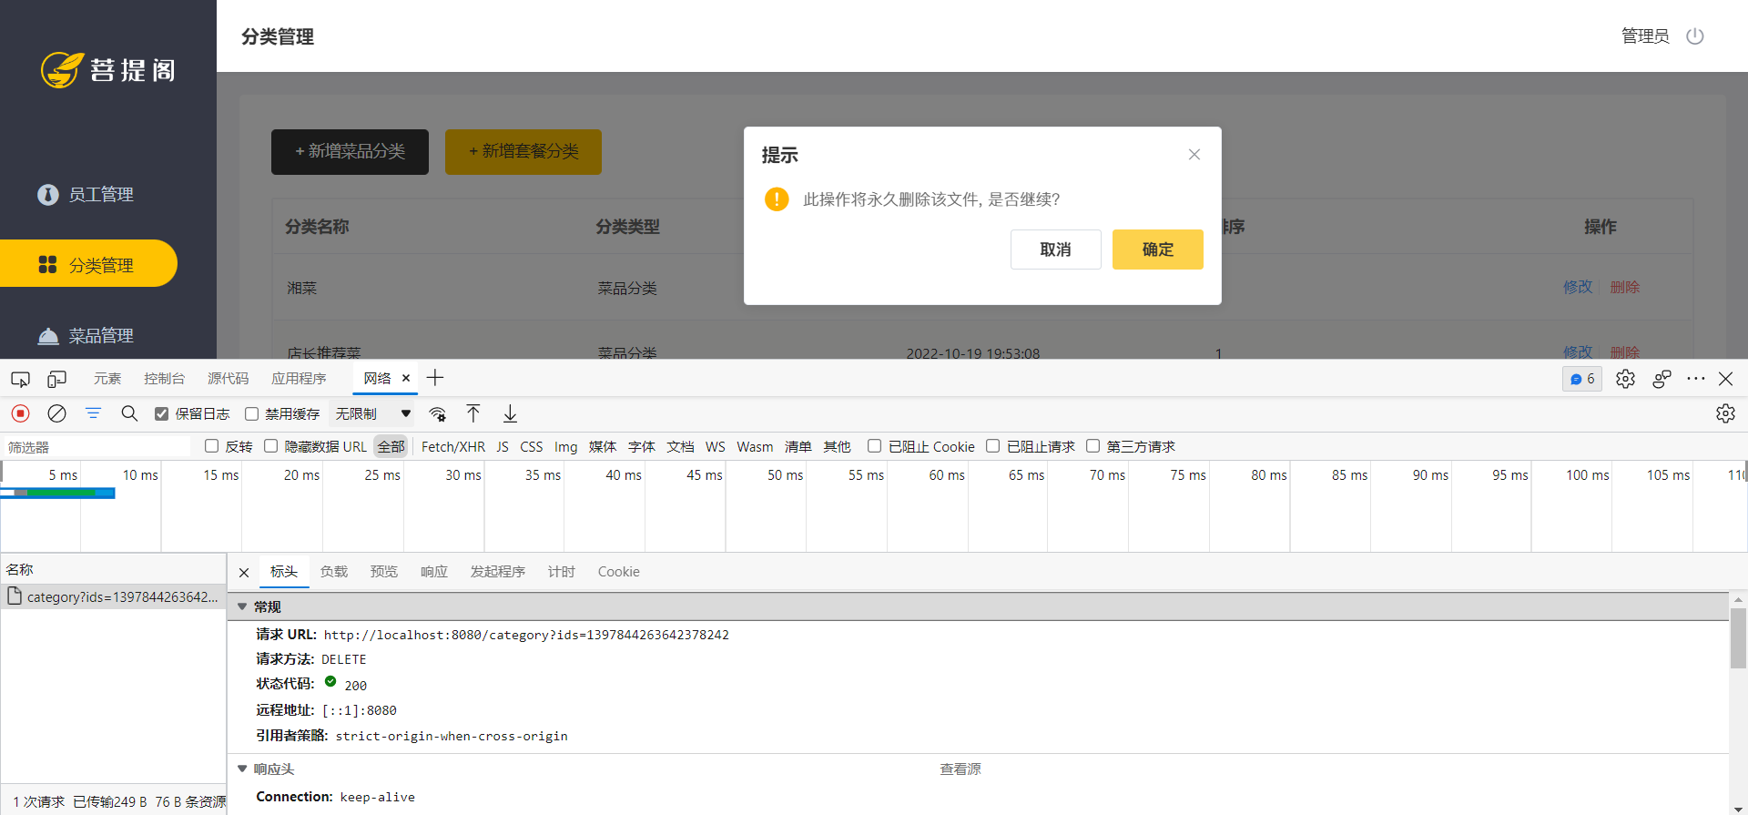Click the logout power icon

coord(1694,36)
